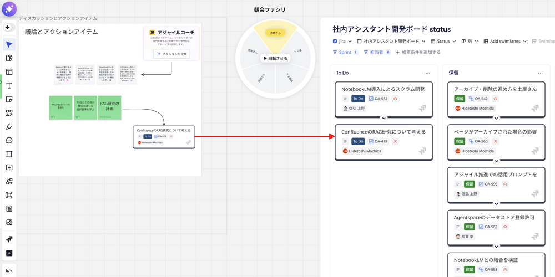
Task: Click the ディスカッションとアクションアイテム frame label
Action: point(58,18)
